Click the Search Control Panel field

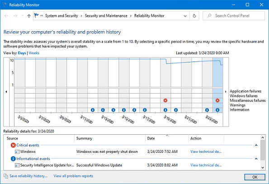234,16
